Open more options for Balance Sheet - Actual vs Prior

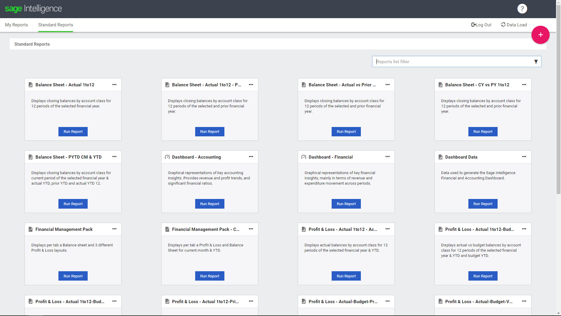pos(387,85)
